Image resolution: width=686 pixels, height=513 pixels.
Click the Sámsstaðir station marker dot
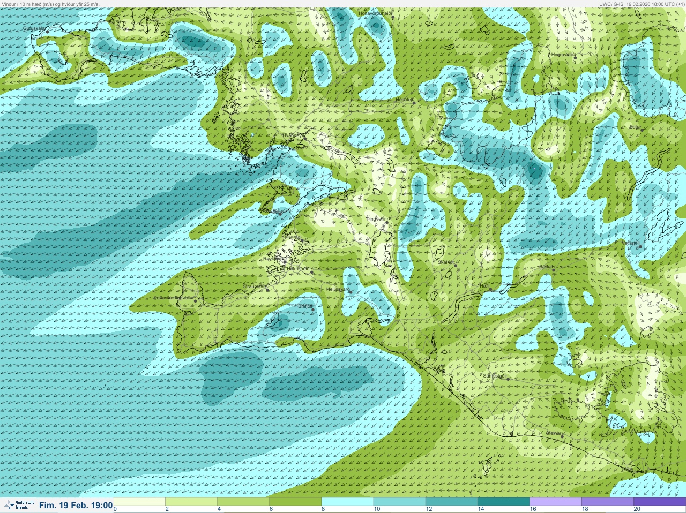point(509,379)
